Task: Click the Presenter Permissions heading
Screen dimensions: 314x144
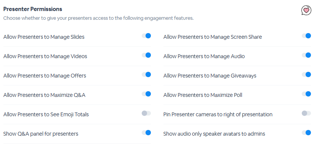Action: (x=32, y=9)
